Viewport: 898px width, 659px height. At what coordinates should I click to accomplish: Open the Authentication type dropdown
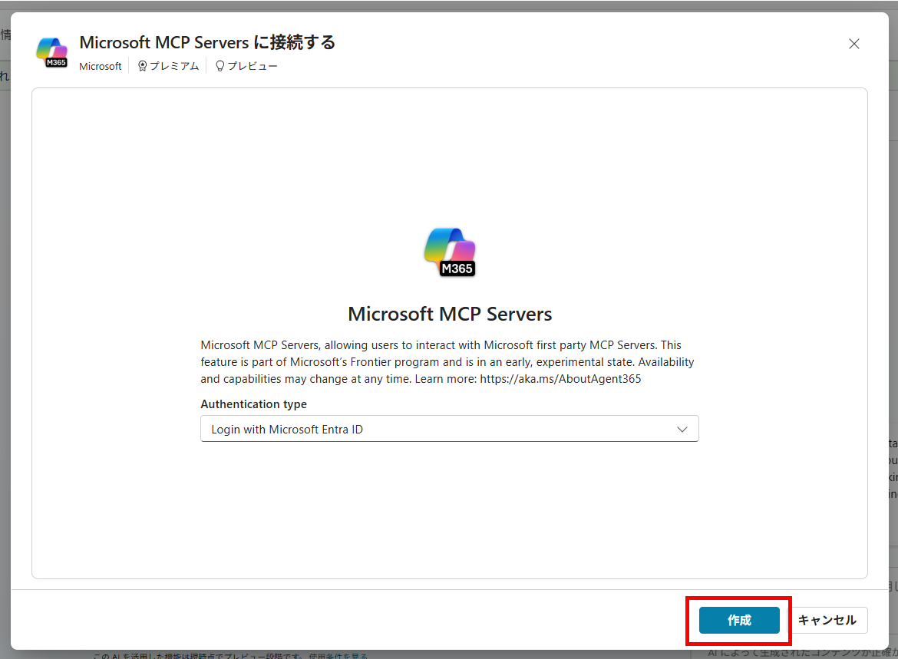pyautogui.click(x=450, y=429)
